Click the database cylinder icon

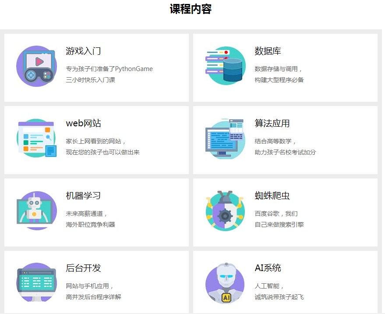pyautogui.click(x=225, y=66)
